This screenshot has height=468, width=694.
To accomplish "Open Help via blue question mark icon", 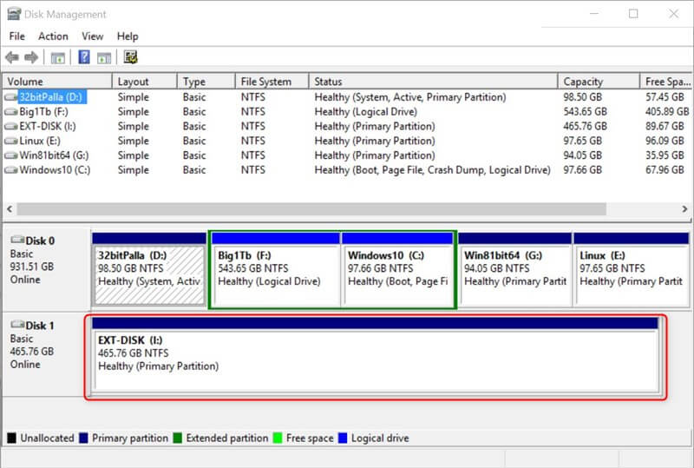I will click(84, 57).
